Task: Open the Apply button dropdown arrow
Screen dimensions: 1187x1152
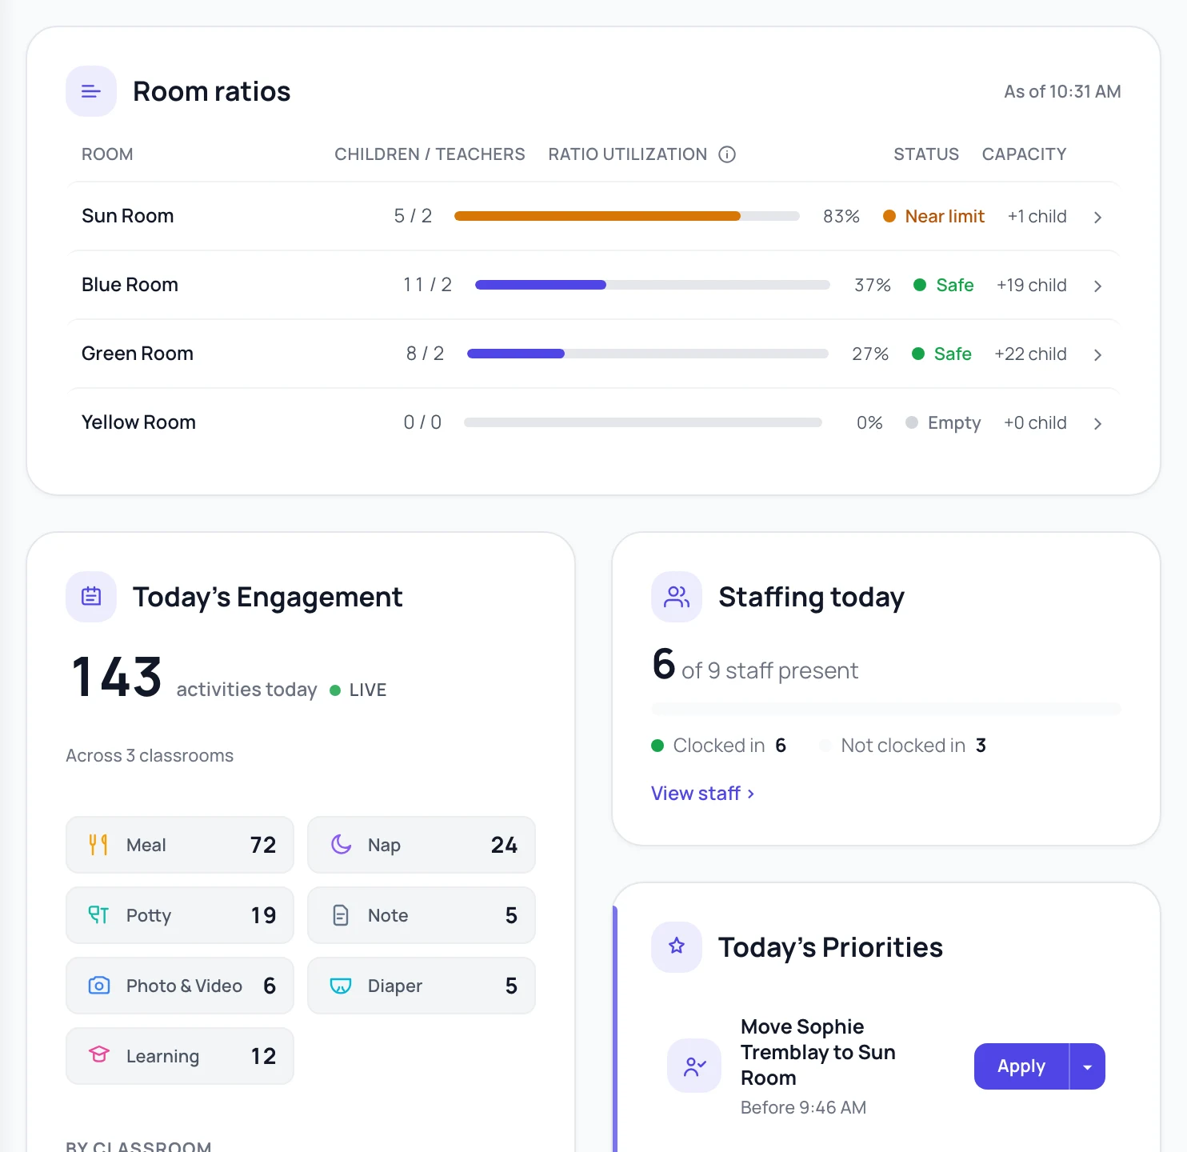Action: (1088, 1066)
